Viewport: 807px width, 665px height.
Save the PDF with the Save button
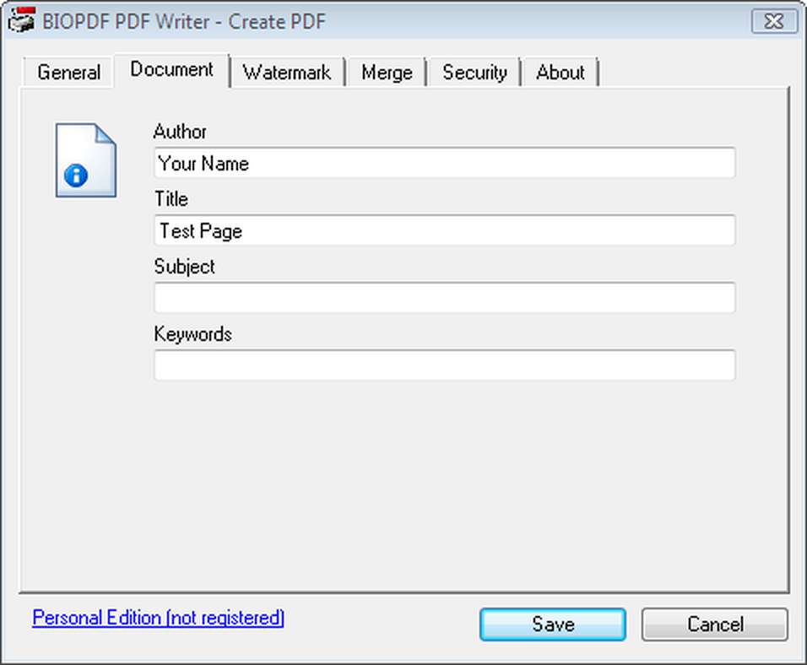553,624
